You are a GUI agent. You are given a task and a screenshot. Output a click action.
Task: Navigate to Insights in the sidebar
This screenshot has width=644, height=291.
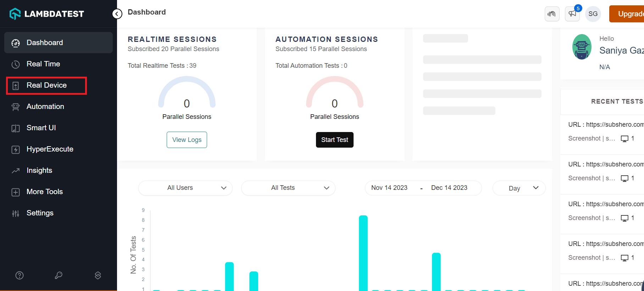tap(39, 170)
